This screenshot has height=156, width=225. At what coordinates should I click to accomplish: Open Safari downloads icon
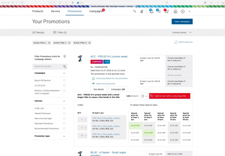[205, 2]
